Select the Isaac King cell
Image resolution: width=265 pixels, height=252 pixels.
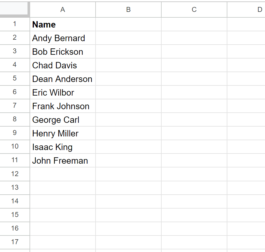pyautogui.click(x=63, y=147)
